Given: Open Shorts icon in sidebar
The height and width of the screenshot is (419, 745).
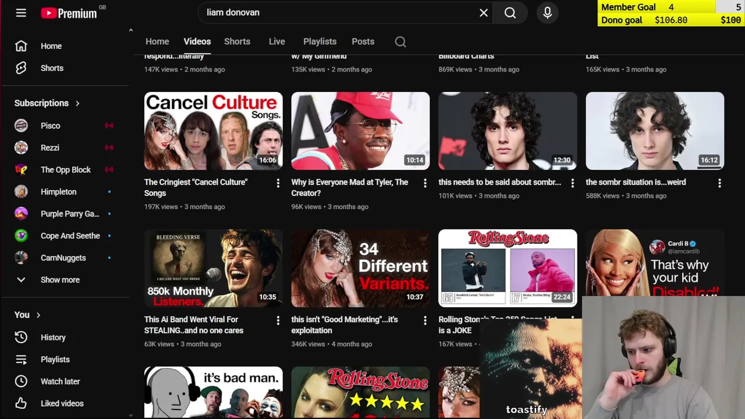Looking at the screenshot, I should coord(21,68).
